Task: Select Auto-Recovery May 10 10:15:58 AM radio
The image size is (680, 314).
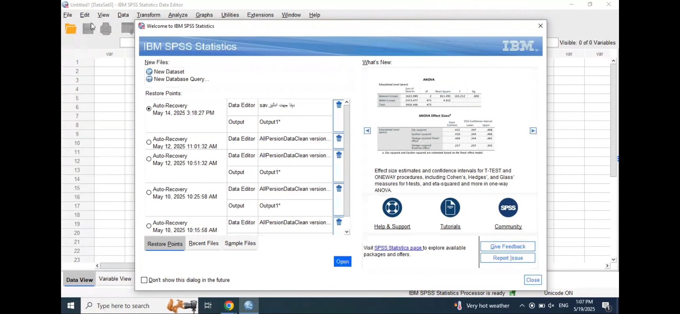Action: click(149, 226)
